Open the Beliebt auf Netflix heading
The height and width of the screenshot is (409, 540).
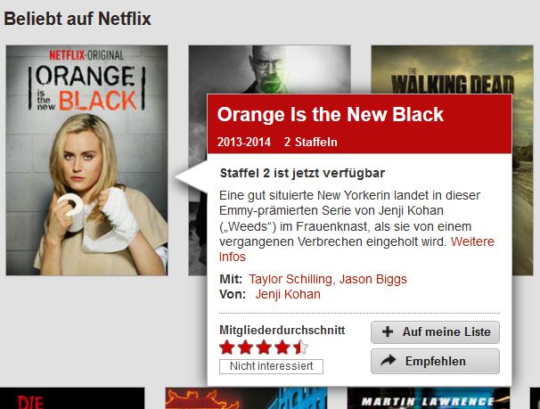pos(78,19)
